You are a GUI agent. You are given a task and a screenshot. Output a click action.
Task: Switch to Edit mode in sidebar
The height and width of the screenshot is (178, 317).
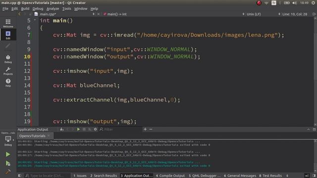click(x=8, y=35)
